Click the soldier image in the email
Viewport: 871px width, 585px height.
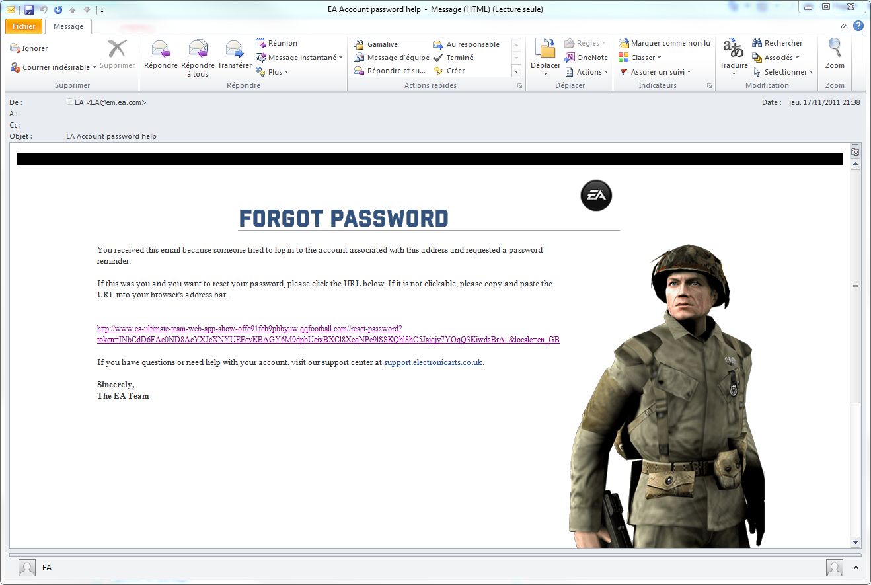[x=667, y=395]
